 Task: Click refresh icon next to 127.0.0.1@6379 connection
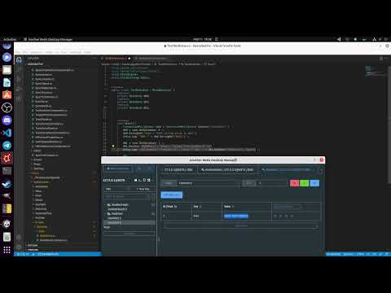point(144,180)
